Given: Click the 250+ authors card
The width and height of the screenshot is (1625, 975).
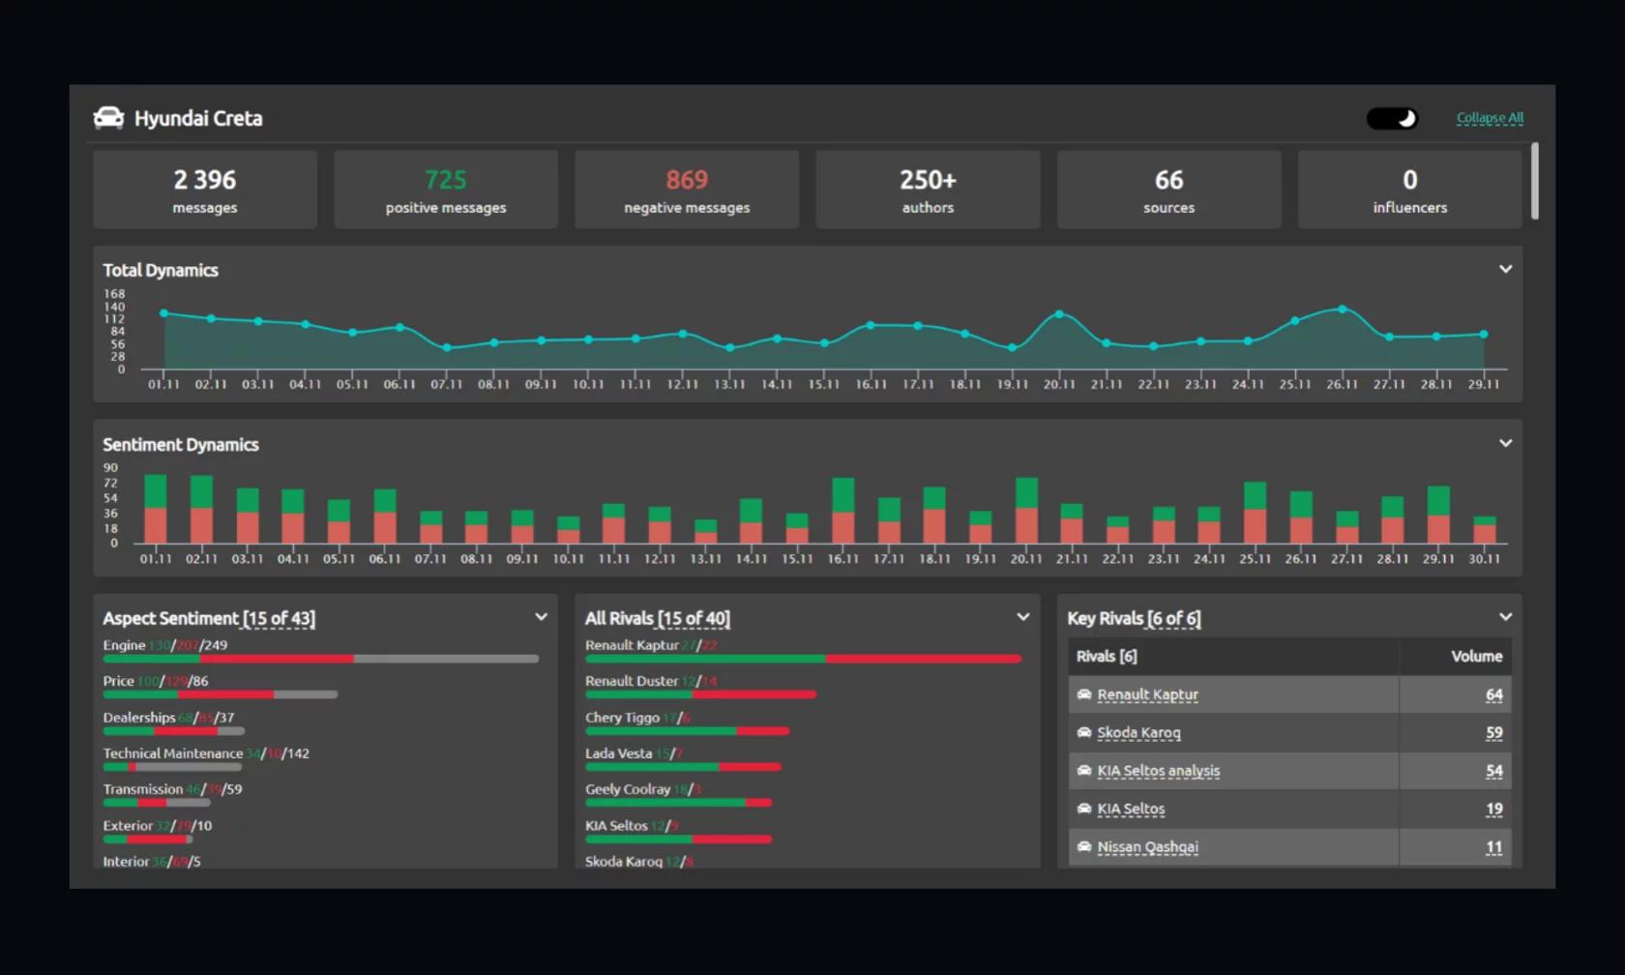Looking at the screenshot, I should point(928,190).
